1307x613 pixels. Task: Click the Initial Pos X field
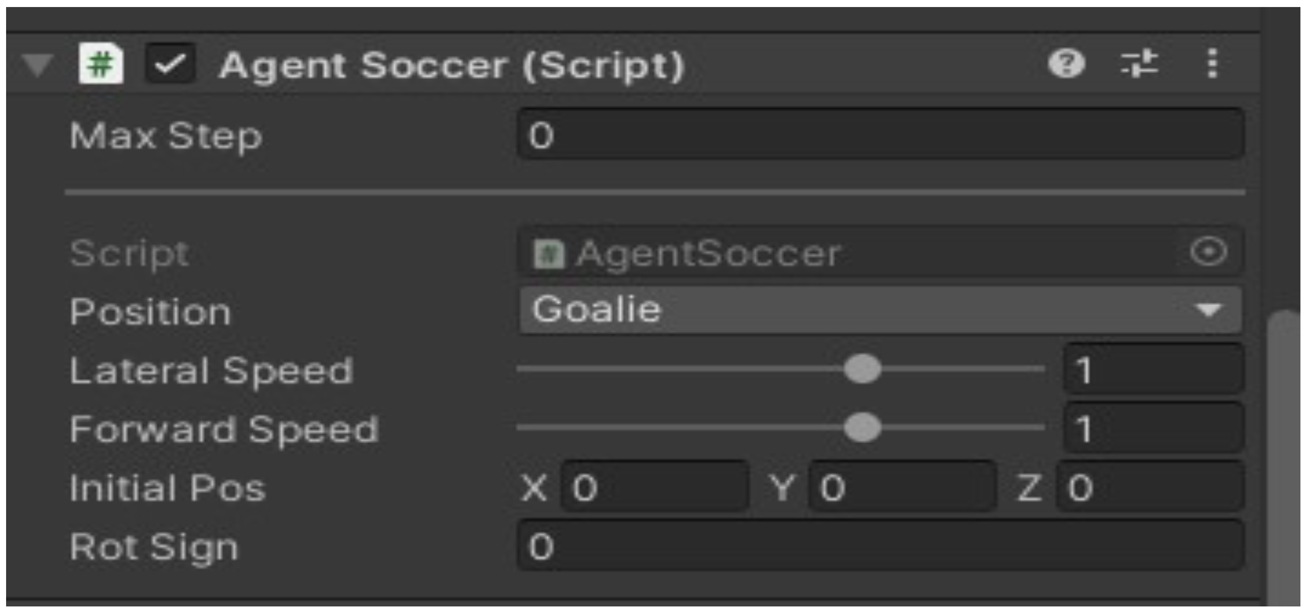click(x=654, y=487)
